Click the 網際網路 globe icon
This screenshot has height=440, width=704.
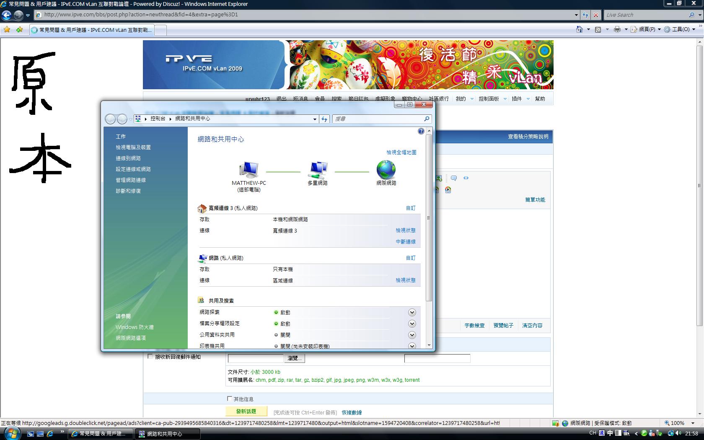coord(386,170)
